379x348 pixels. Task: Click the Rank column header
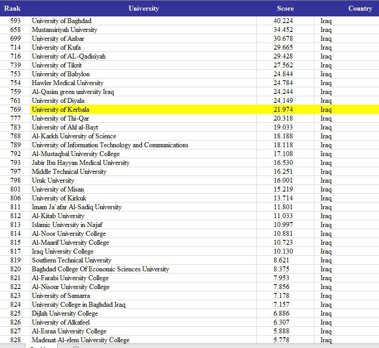point(12,8)
